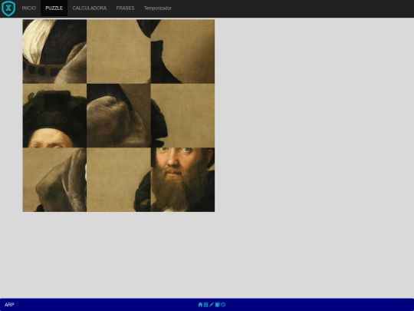The image size is (414, 311).
Task: Click the pencil icon in footer
Action: 212,304
